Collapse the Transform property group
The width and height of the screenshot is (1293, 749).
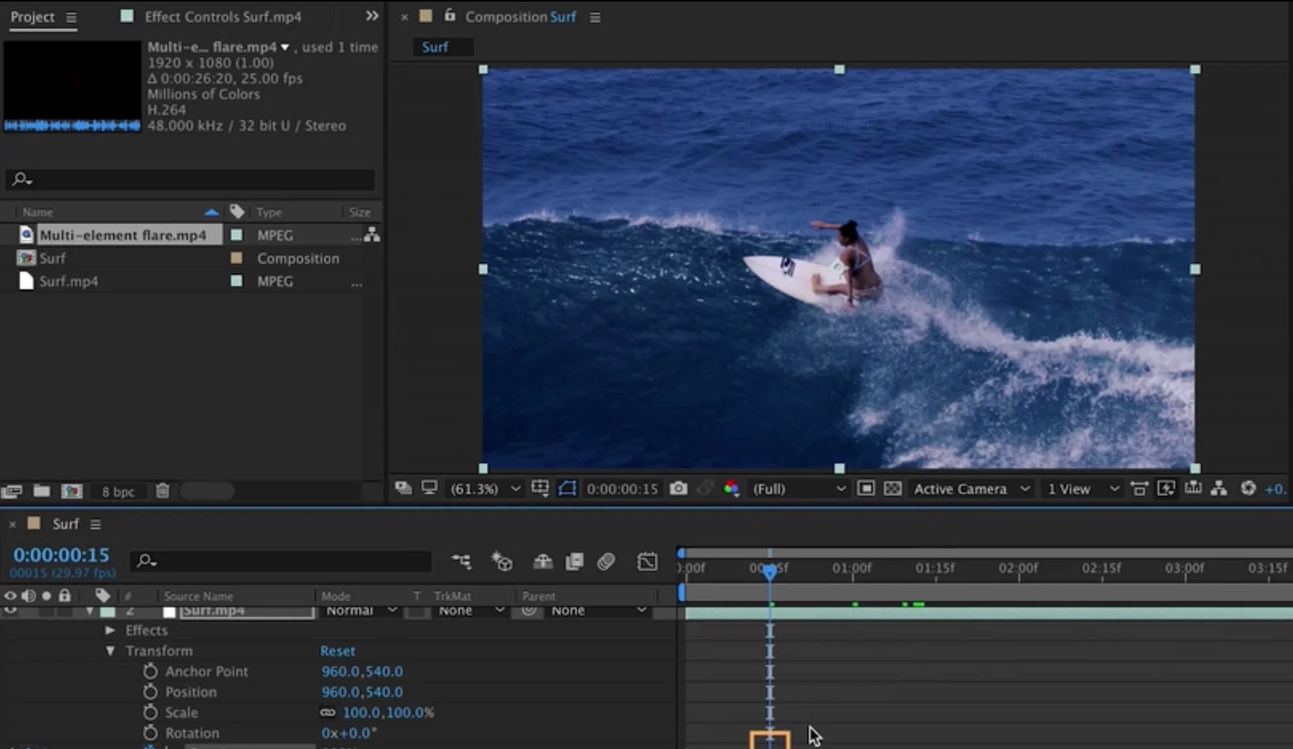click(x=110, y=651)
